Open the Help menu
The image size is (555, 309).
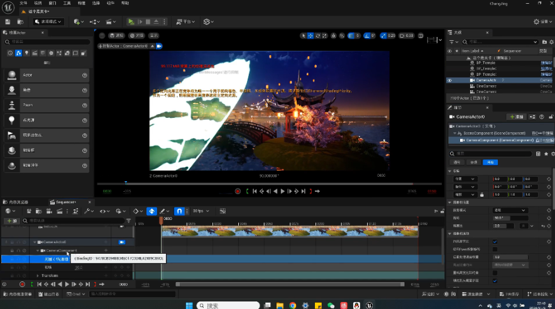[x=125, y=3]
